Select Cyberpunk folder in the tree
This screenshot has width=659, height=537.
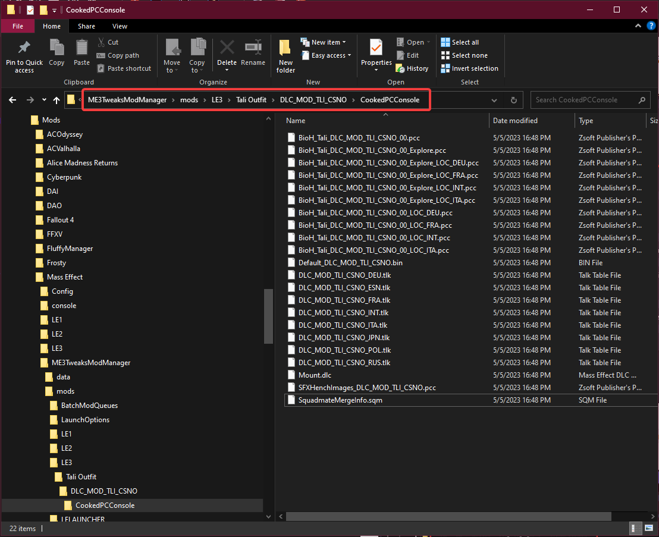coord(64,177)
